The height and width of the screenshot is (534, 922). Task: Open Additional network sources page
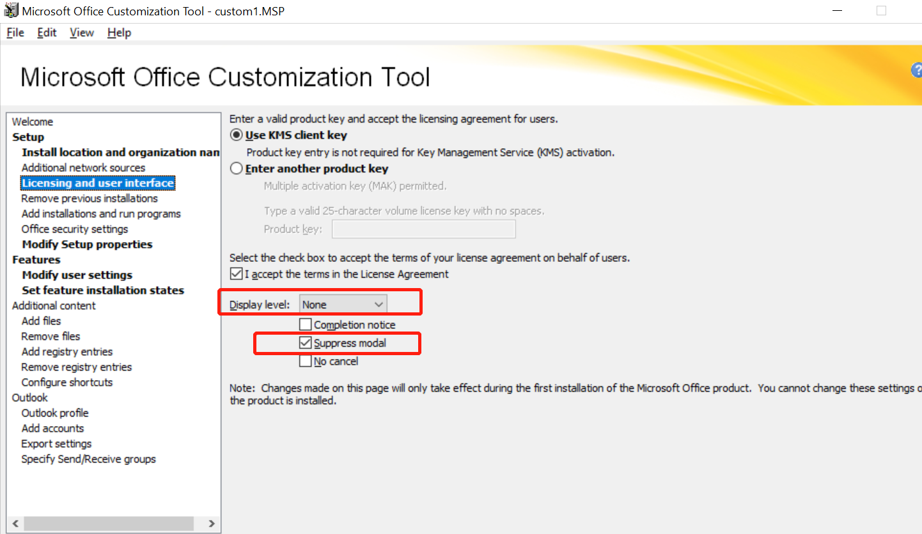pyautogui.click(x=83, y=168)
